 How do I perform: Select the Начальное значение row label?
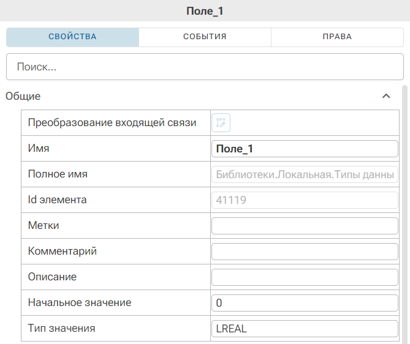click(x=80, y=302)
